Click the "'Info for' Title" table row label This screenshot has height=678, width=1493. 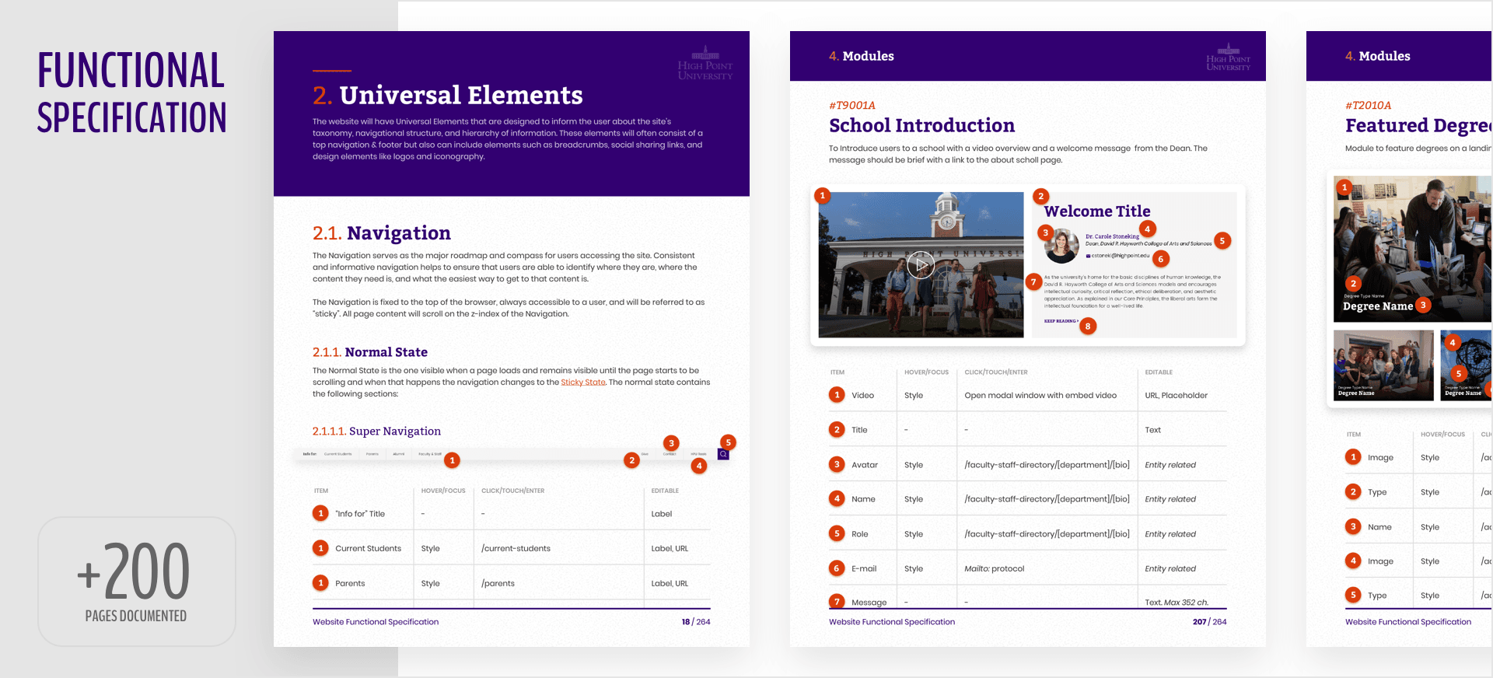(360, 514)
